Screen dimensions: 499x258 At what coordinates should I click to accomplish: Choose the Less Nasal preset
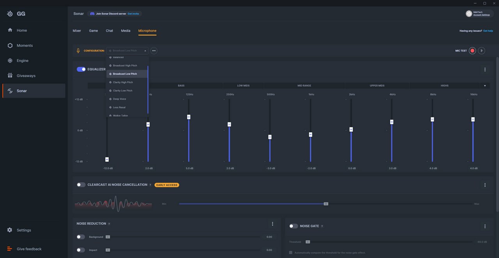pos(127,107)
